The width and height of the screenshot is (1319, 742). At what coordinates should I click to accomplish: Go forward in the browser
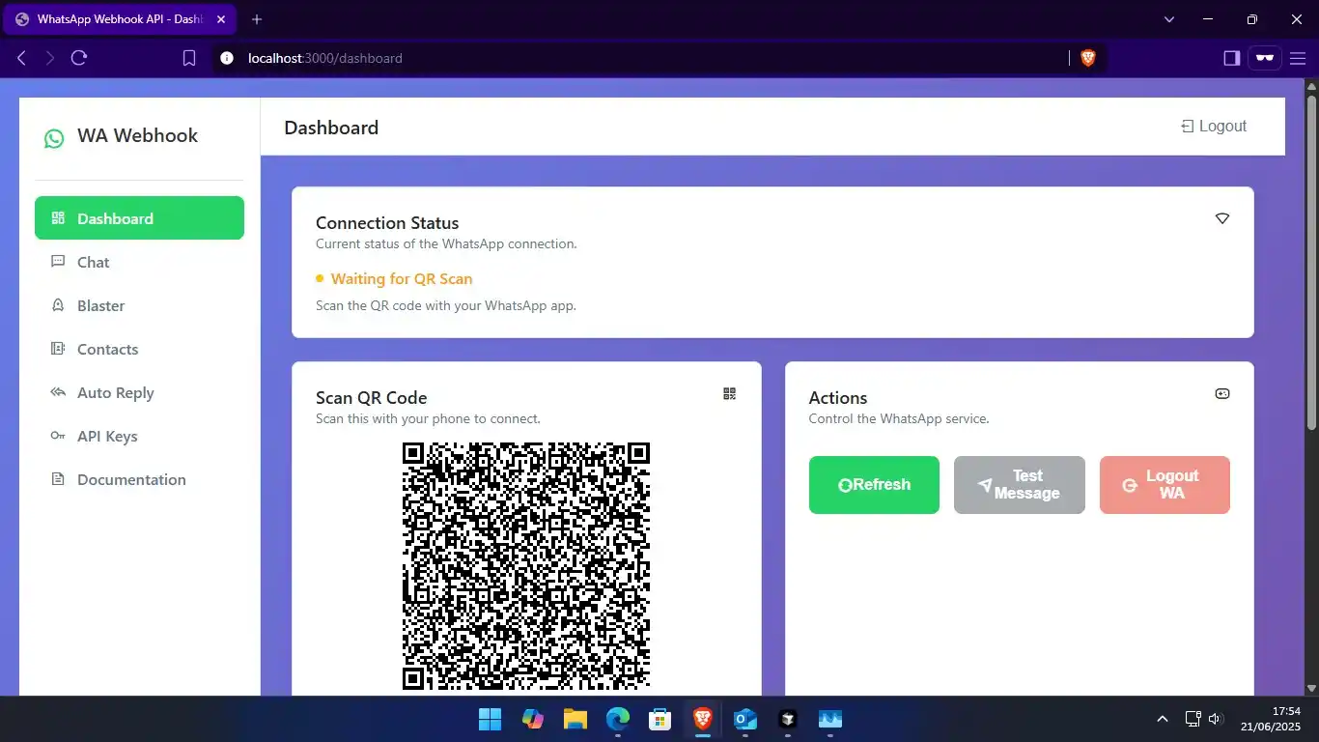(50, 58)
